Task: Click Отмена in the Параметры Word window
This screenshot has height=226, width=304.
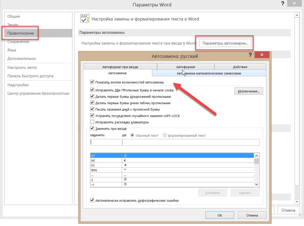Action: (x=288, y=210)
